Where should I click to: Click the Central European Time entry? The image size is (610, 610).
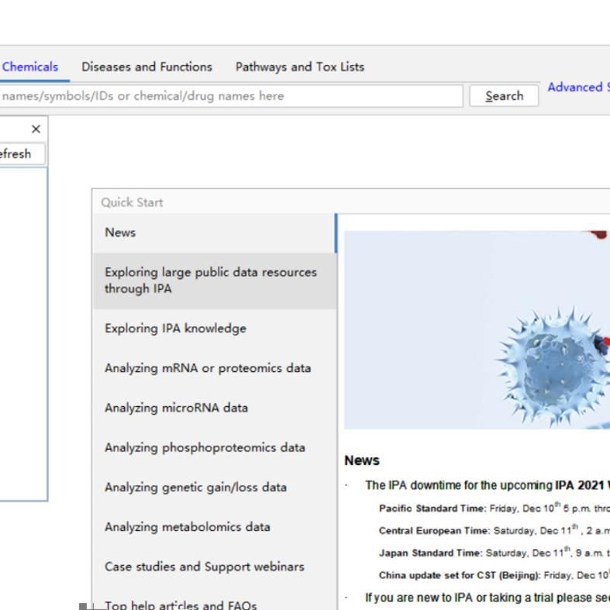click(495, 530)
